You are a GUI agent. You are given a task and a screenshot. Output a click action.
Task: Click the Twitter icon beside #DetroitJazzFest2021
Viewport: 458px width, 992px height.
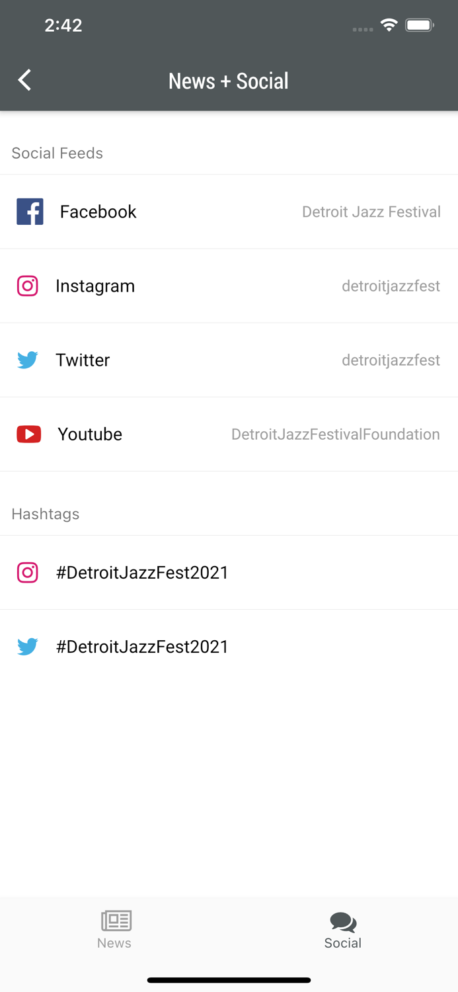pos(28,647)
